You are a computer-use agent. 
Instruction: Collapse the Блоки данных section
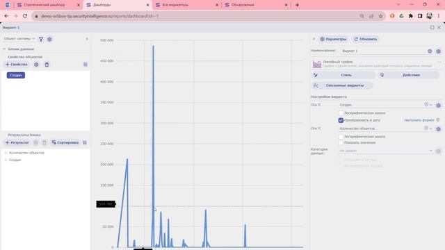(x=4, y=49)
